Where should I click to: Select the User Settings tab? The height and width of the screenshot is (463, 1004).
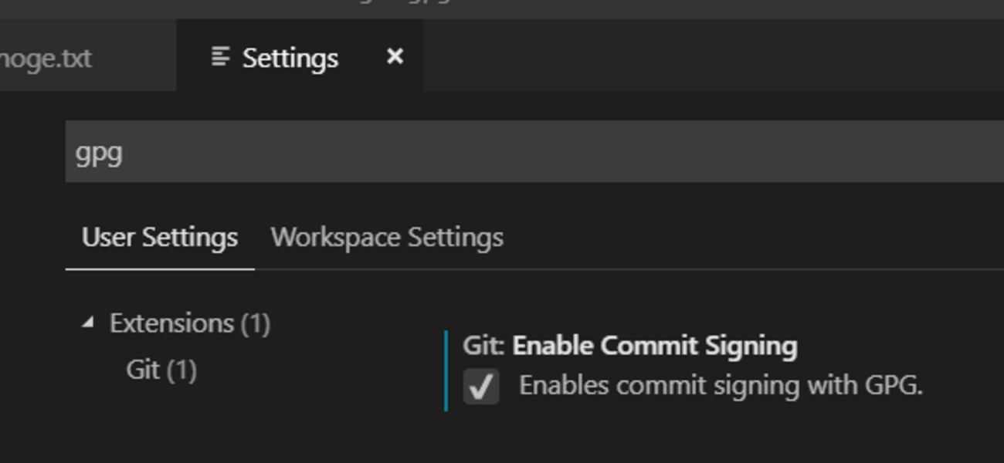click(160, 237)
